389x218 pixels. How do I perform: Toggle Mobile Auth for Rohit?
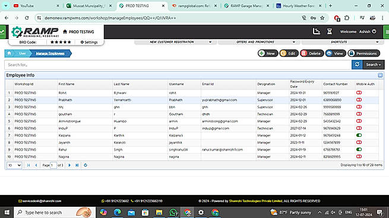[359, 93]
